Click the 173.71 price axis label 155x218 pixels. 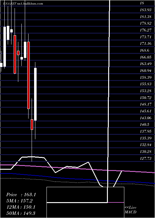click(145, 37)
